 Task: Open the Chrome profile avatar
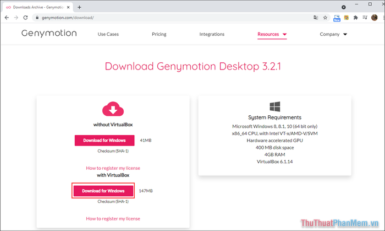click(374, 18)
